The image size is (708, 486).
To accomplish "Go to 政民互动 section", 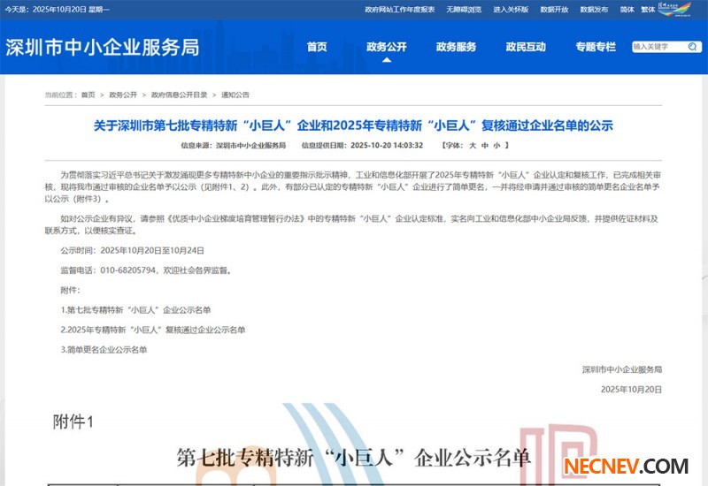I will (x=526, y=47).
